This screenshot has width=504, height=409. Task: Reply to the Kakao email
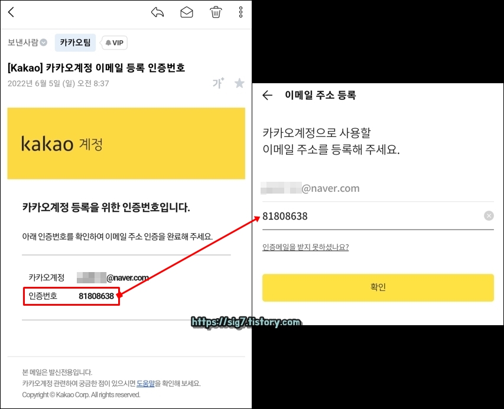(x=158, y=12)
